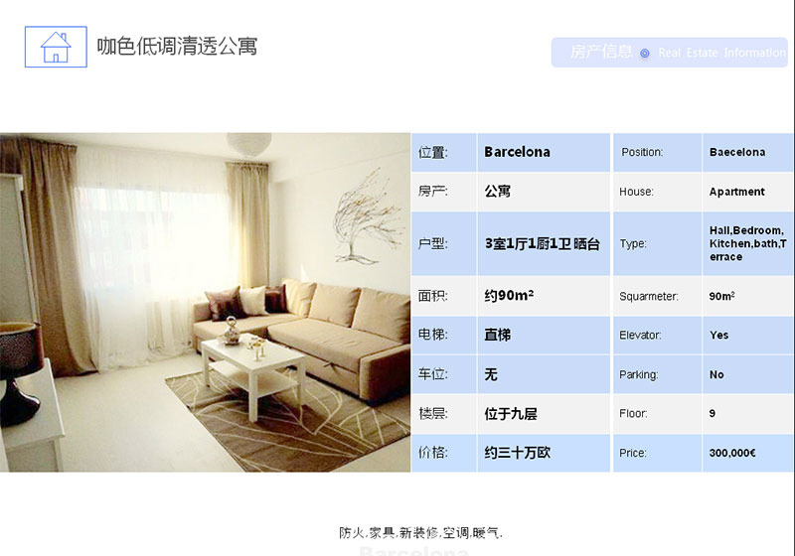Open the 房产信息 banner button
The width and height of the screenshot is (795, 556).
click(669, 52)
